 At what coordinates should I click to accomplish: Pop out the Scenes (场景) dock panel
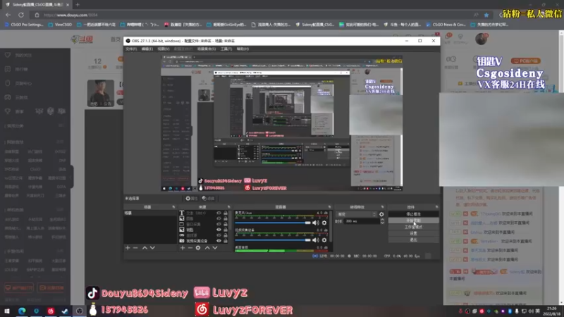173,207
